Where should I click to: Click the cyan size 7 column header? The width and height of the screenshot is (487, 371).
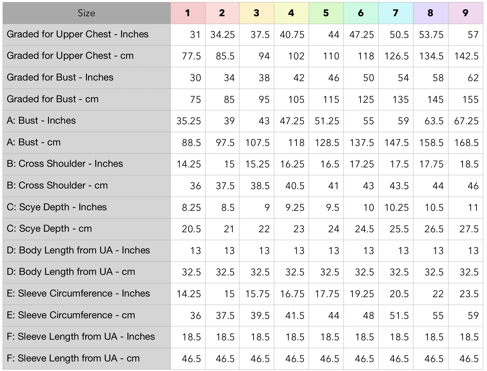(x=395, y=13)
